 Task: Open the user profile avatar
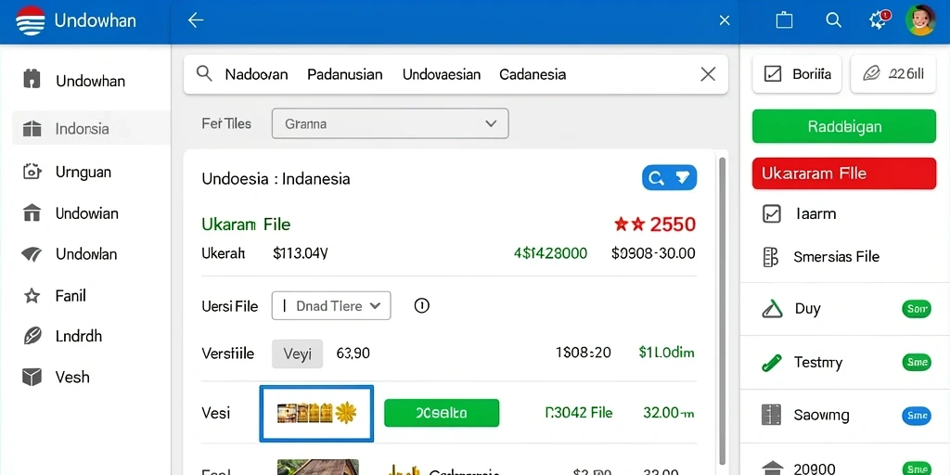[920, 20]
